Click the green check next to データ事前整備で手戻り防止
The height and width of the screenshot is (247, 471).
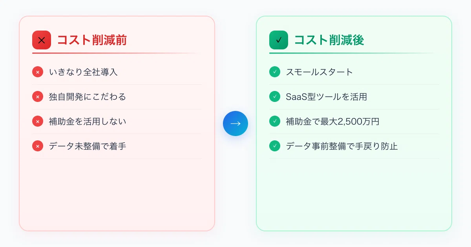click(x=275, y=146)
